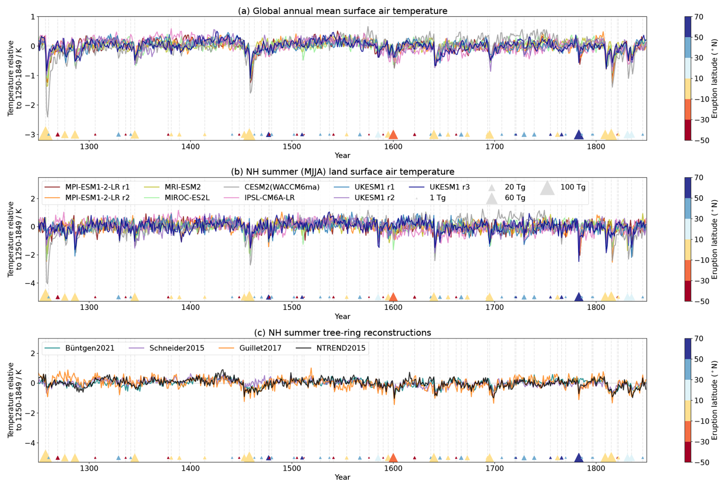The image size is (726, 487).
Task: Select NTREND2015 in the tree-ring legend
Action: (341, 348)
